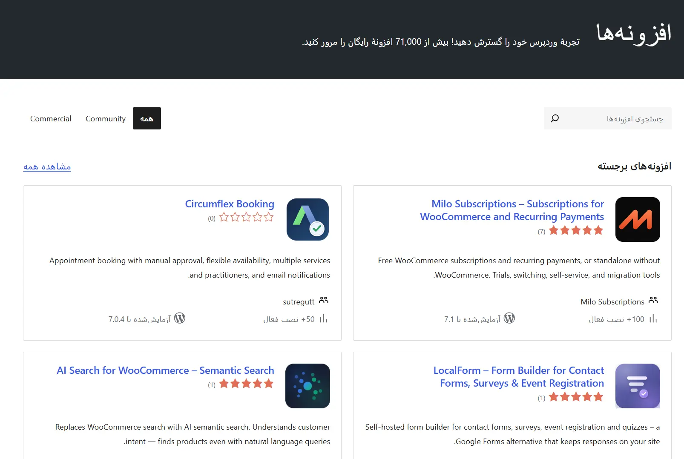Click the star rating of LocalForm
684x459 pixels.
(x=576, y=397)
